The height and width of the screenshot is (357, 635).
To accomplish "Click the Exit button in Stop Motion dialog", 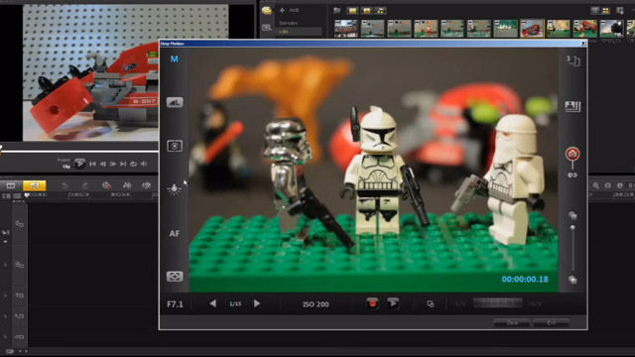I will click(552, 322).
